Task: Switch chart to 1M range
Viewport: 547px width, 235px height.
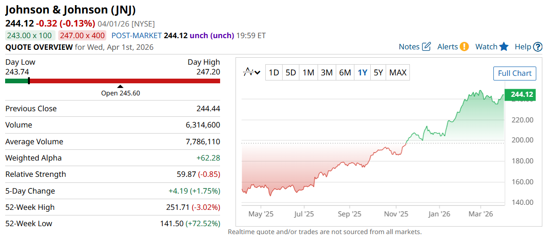Action: coord(308,73)
